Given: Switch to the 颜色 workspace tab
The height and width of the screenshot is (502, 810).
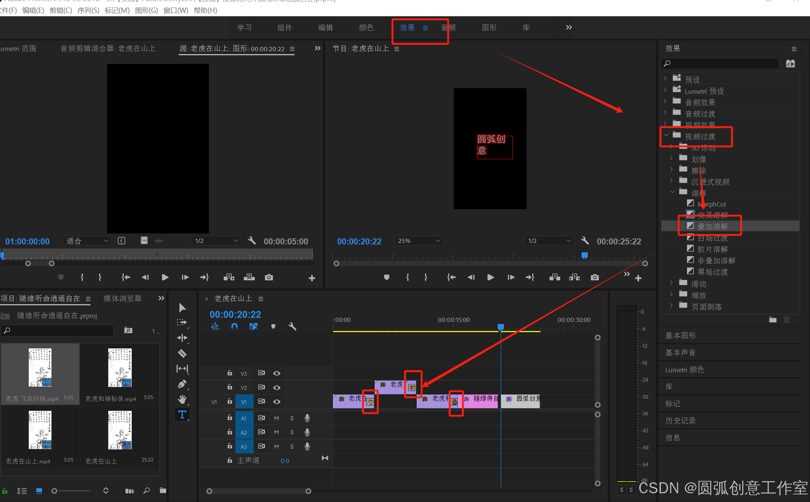Looking at the screenshot, I should [x=366, y=28].
